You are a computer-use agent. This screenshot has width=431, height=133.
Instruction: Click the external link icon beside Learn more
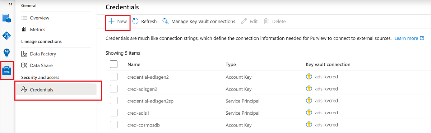(422, 38)
